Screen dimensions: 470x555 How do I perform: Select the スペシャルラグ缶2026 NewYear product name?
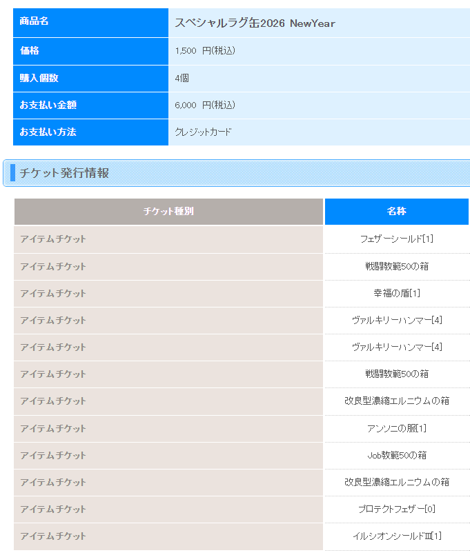click(255, 23)
